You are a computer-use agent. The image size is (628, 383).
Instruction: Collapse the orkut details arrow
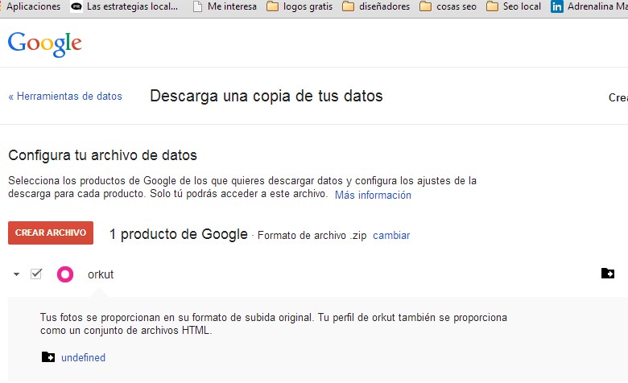point(16,274)
